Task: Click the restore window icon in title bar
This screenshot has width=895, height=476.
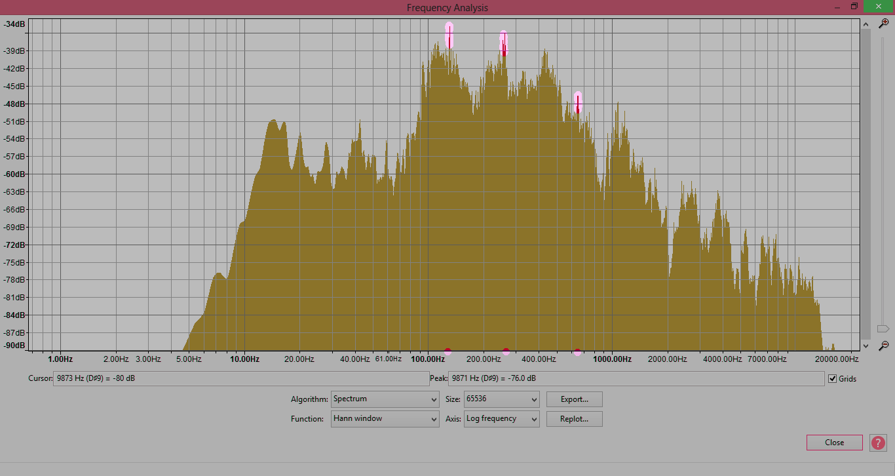Action: [854, 7]
